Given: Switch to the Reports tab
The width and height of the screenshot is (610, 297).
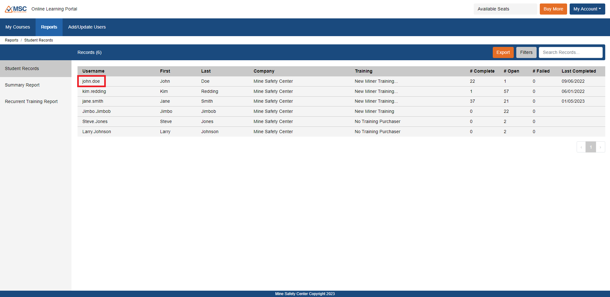Looking at the screenshot, I should point(49,27).
